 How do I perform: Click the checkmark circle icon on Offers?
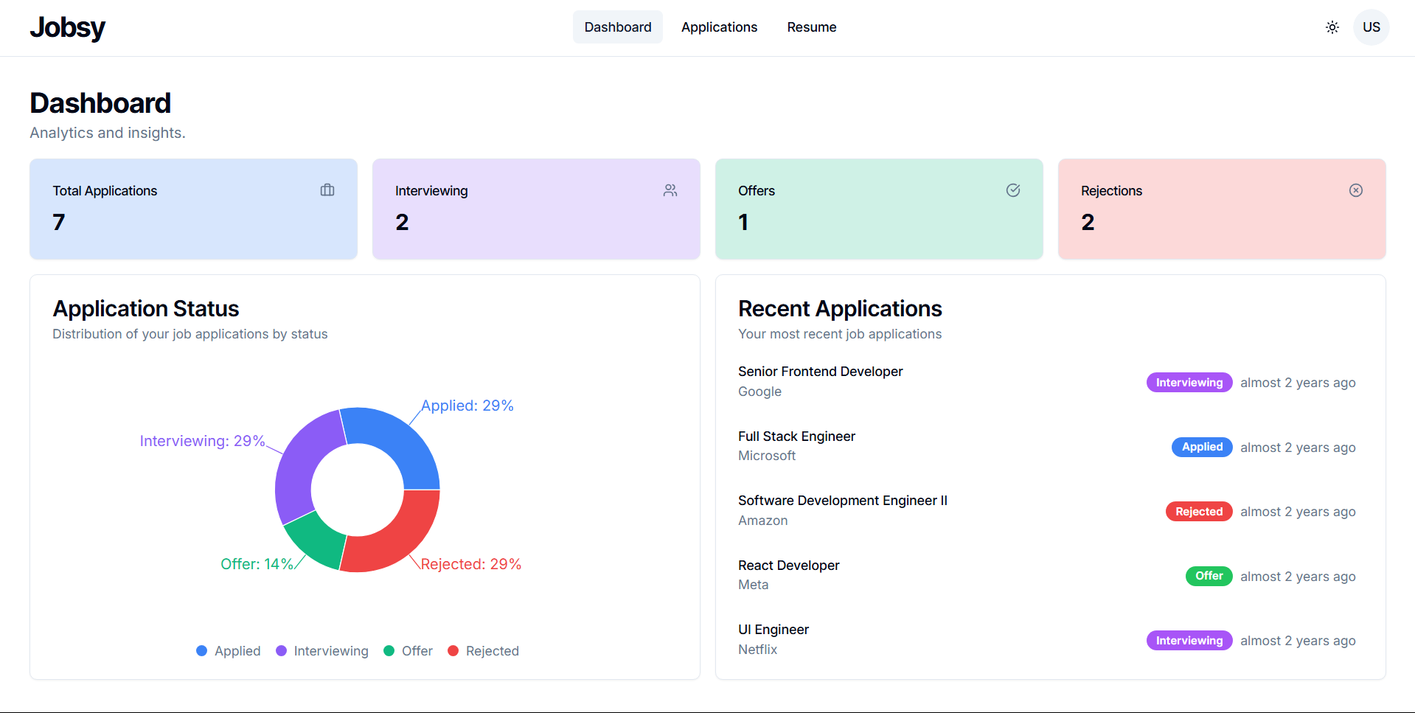click(x=1012, y=190)
